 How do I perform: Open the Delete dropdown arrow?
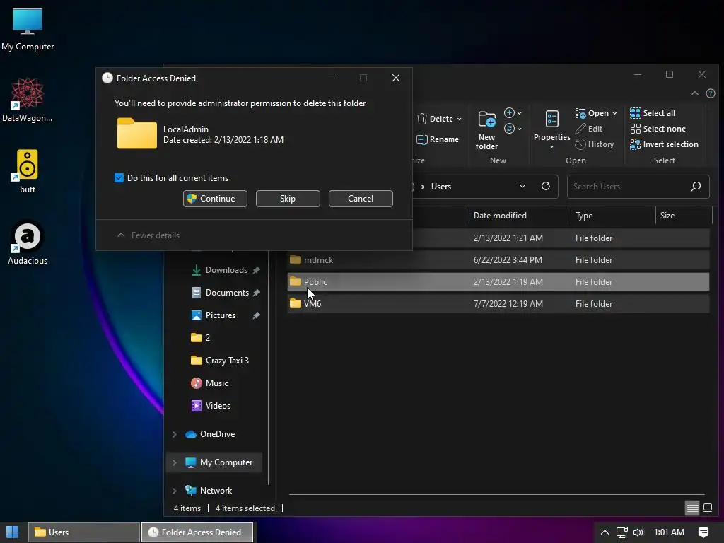tap(460, 119)
